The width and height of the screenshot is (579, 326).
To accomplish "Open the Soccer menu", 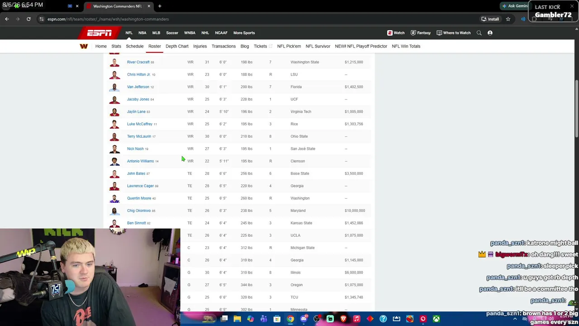I will click(172, 33).
